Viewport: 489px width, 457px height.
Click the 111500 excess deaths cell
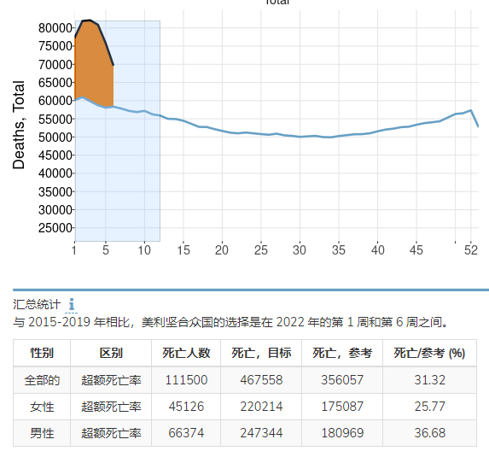pos(186,380)
